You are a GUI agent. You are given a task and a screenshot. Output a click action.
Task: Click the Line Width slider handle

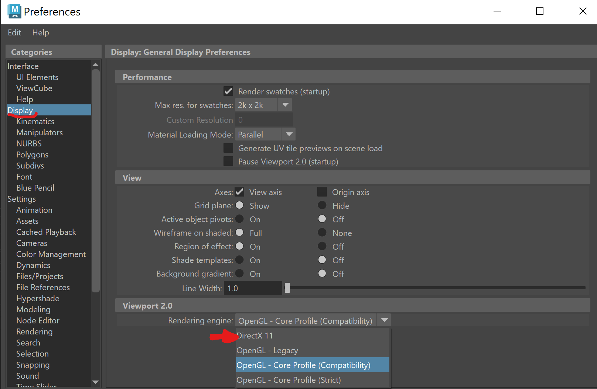pyautogui.click(x=287, y=288)
